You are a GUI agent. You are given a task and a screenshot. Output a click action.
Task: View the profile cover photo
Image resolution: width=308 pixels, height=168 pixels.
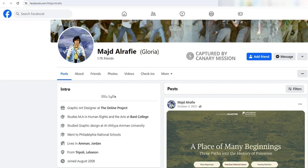[x=179, y=31]
